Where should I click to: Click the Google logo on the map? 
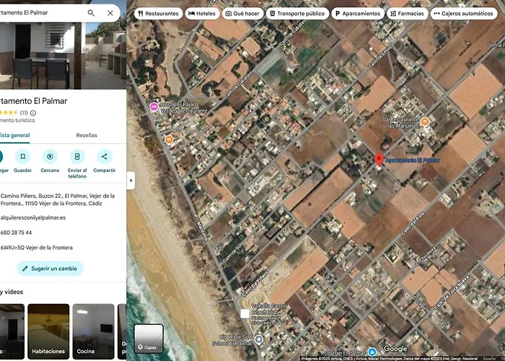pyautogui.click(x=395, y=349)
